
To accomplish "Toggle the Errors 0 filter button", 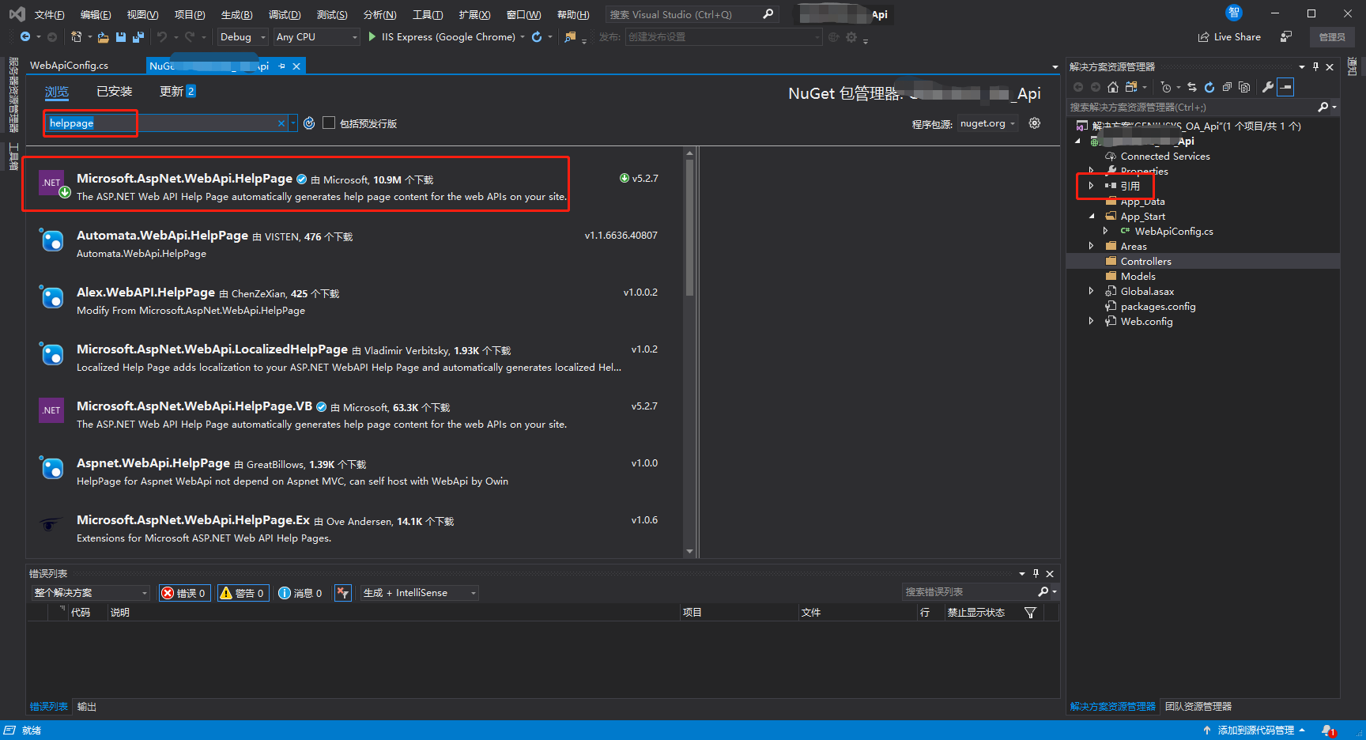I will click(185, 593).
